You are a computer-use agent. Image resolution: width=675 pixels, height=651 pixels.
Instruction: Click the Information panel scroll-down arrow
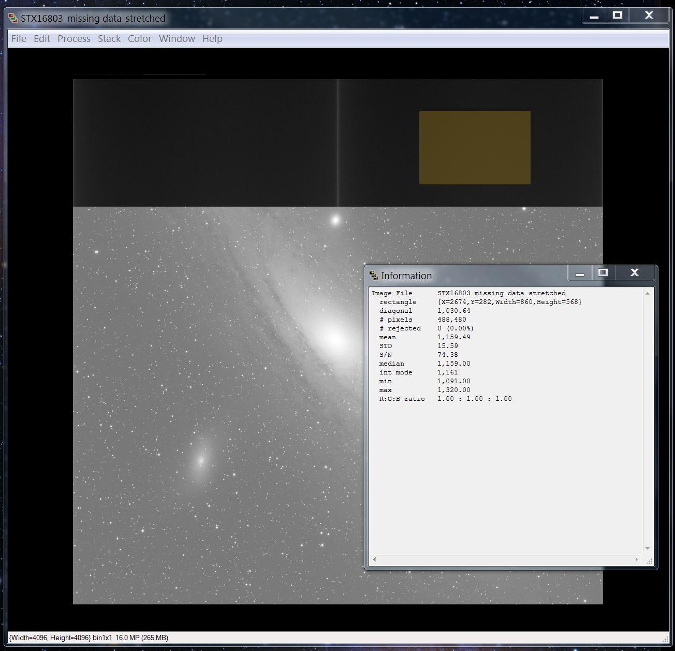[648, 548]
